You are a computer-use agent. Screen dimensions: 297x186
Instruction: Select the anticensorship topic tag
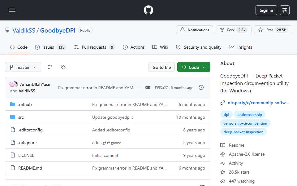(249, 115)
